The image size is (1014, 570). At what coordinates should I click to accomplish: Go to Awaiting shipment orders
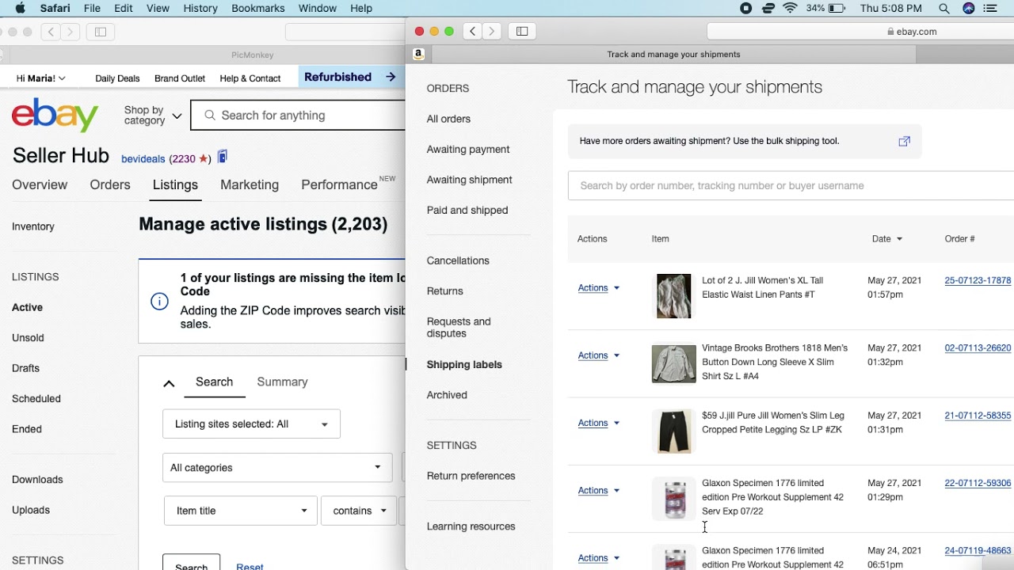click(469, 180)
